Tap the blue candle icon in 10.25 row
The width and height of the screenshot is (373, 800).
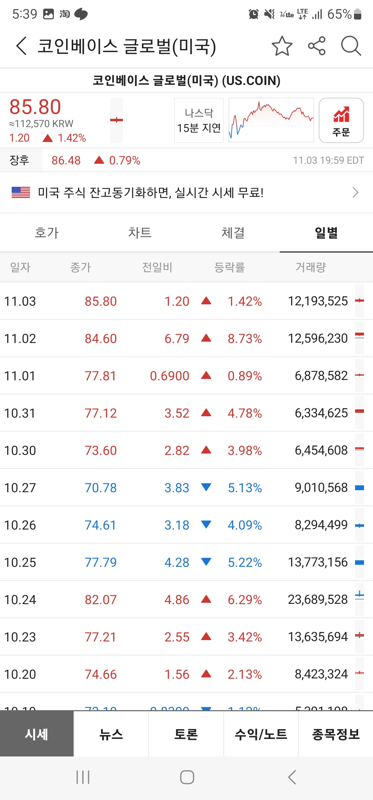pos(360,562)
